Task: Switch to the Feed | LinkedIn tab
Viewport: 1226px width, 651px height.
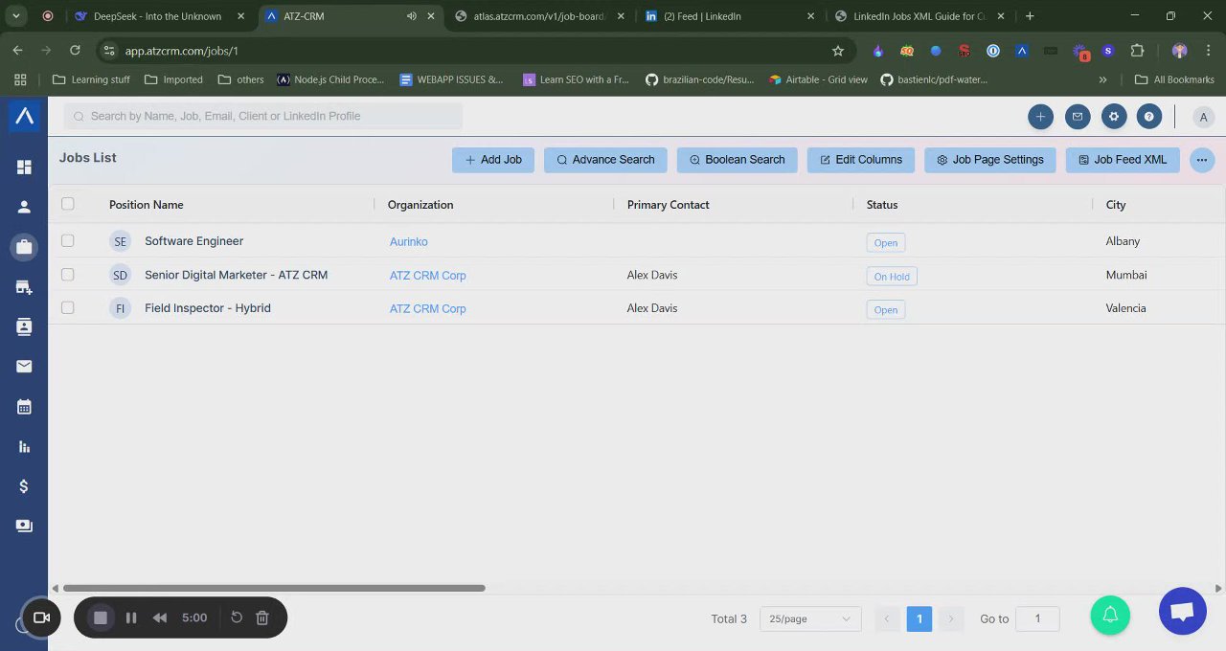Action: [732, 16]
